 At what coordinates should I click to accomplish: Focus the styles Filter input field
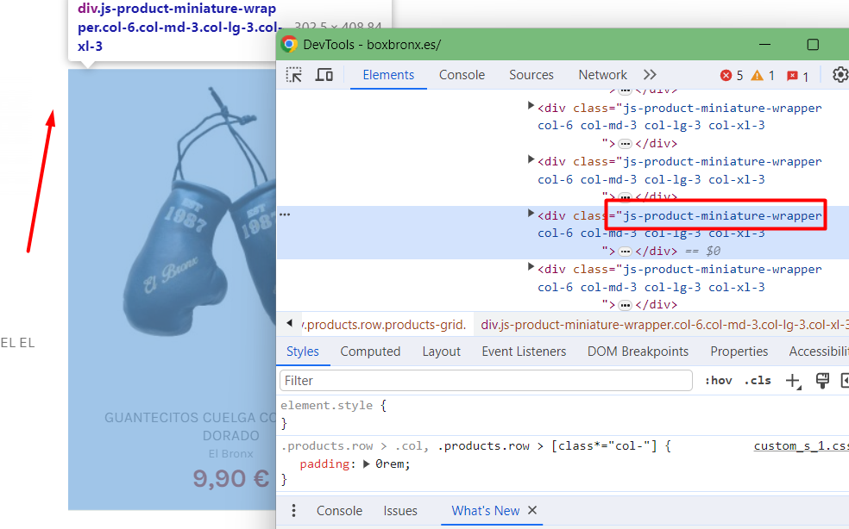coord(487,381)
